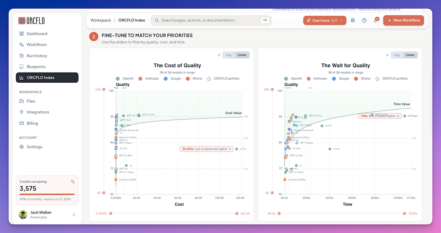
Task: Open Billing via its card icon
Action: point(21,123)
